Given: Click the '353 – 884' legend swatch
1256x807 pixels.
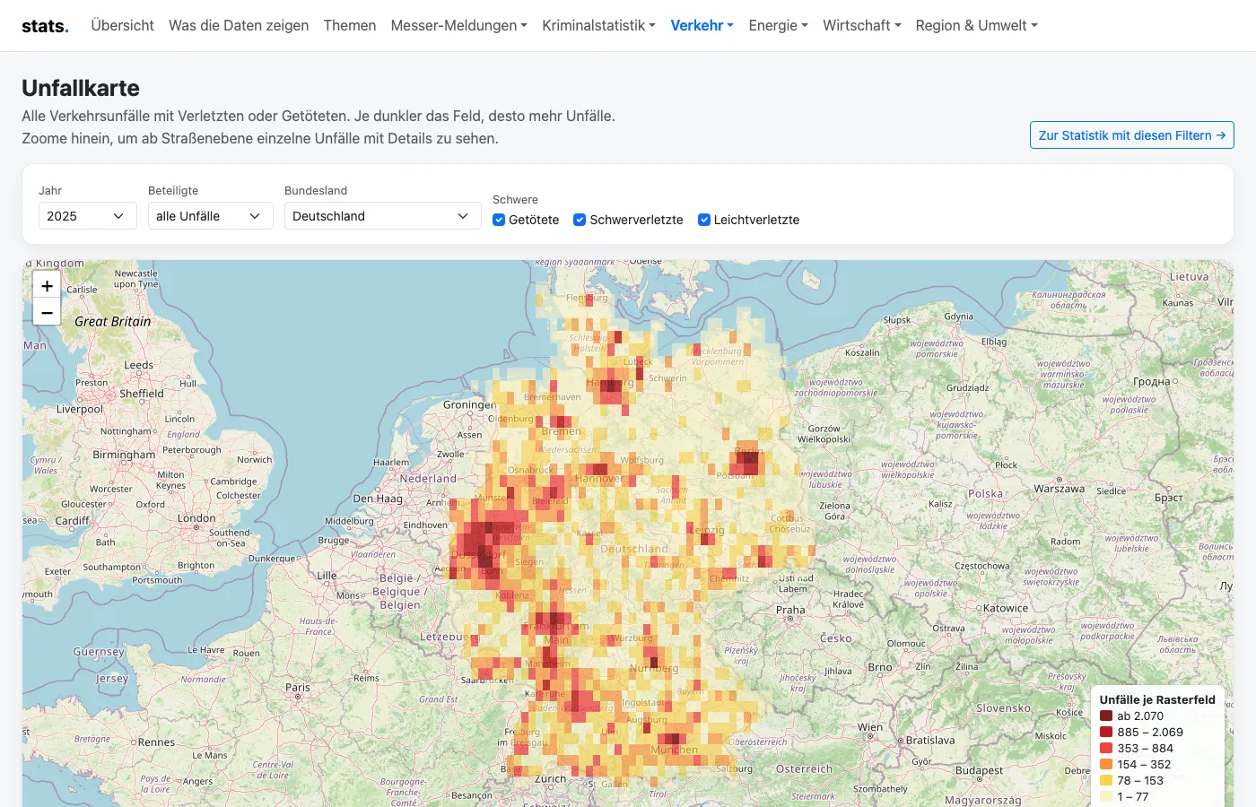Looking at the screenshot, I should coord(1106,748).
